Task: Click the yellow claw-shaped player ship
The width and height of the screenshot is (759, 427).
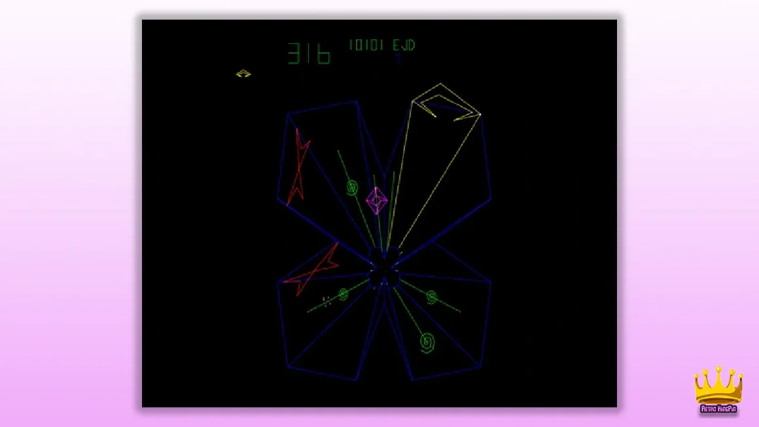Action: point(446,103)
